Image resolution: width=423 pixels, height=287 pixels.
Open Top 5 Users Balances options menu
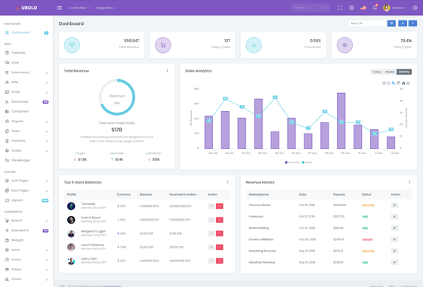pyautogui.click(x=227, y=182)
